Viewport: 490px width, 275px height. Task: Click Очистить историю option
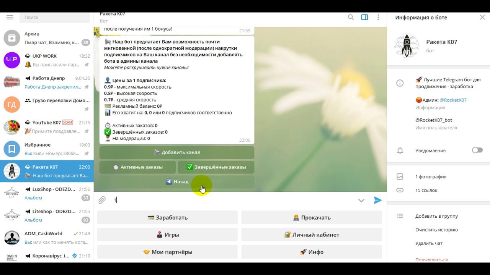coord(436,230)
